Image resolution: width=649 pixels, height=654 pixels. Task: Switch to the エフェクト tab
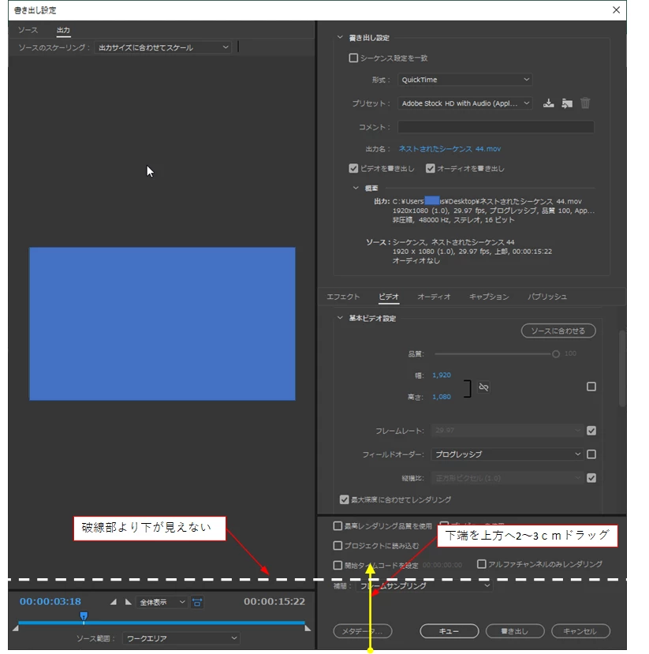pos(343,297)
